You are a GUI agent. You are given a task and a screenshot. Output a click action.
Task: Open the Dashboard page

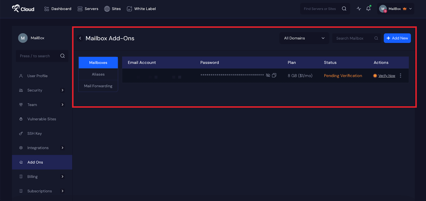coord(58,9)
